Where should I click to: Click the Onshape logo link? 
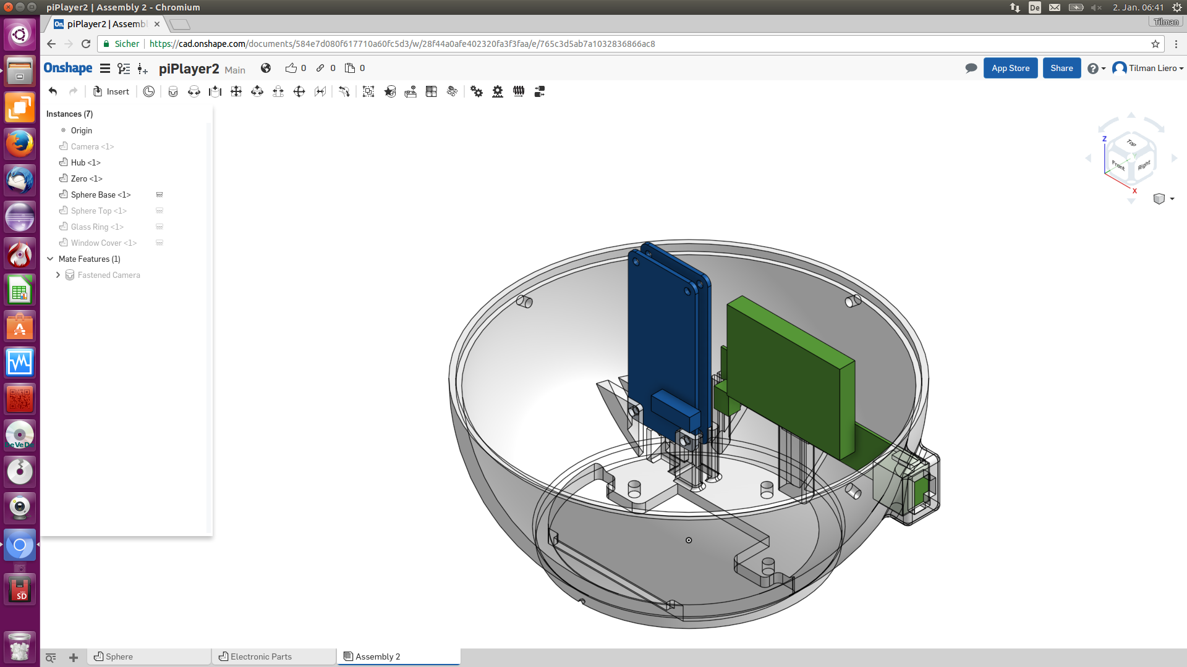click(x=68, y=68)
